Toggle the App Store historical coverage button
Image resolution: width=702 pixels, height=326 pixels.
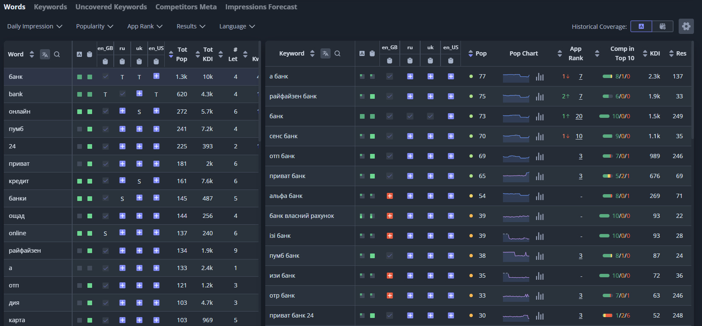tap(641, 26)
